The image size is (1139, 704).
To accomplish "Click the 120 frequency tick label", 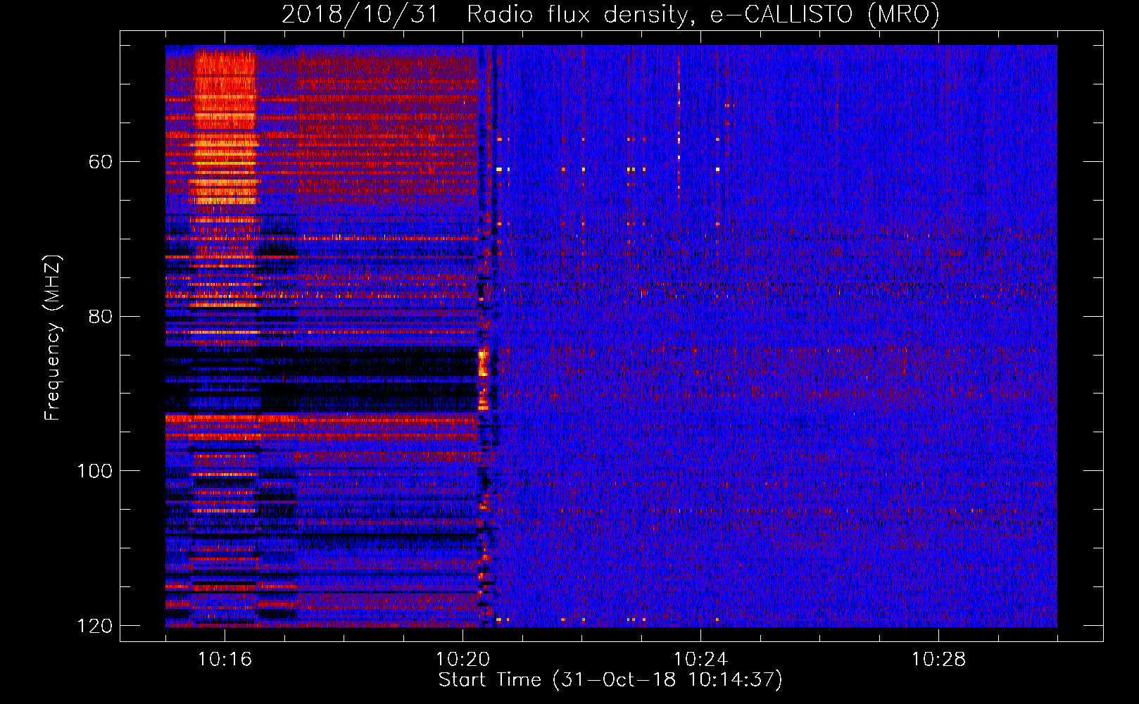I will 95,626.
